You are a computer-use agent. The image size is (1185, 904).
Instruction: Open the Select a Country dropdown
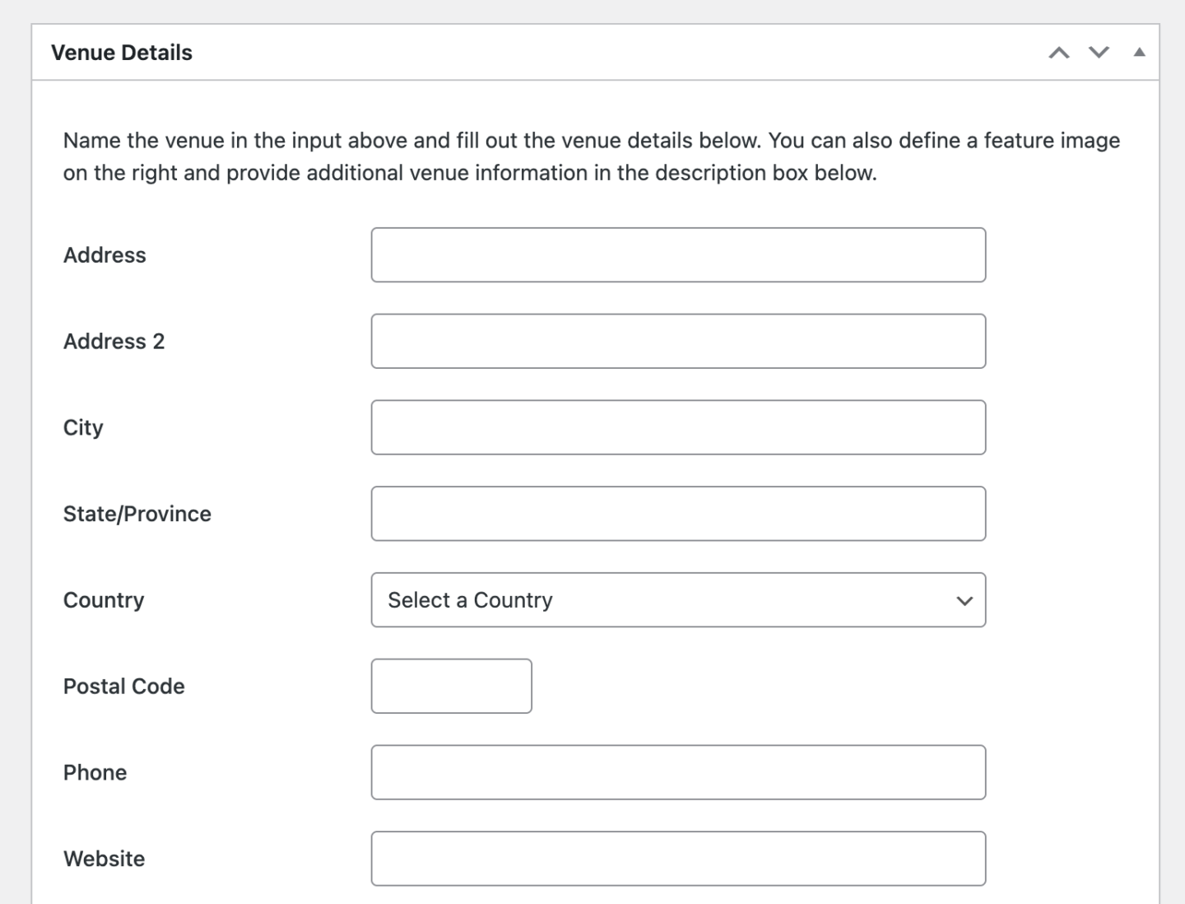pyautogui.click(x=677, y=600)
